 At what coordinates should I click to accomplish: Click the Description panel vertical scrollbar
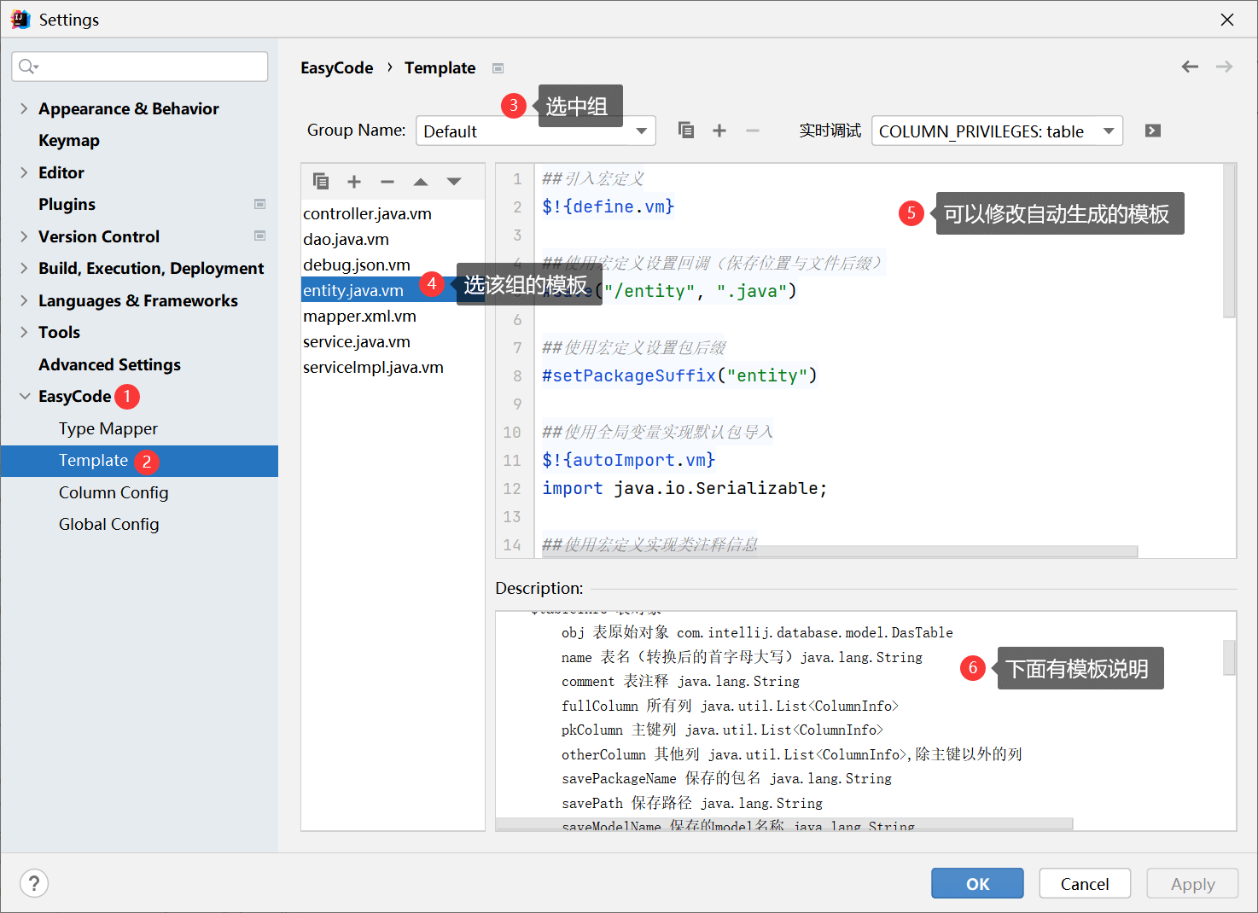coord(1229,657)
